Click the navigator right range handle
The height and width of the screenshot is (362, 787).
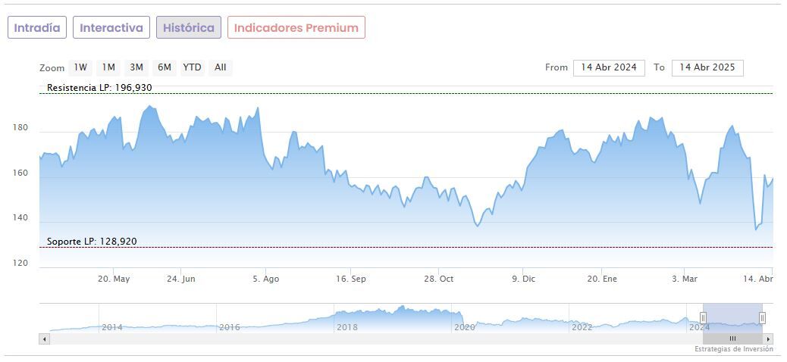(762, 318)
